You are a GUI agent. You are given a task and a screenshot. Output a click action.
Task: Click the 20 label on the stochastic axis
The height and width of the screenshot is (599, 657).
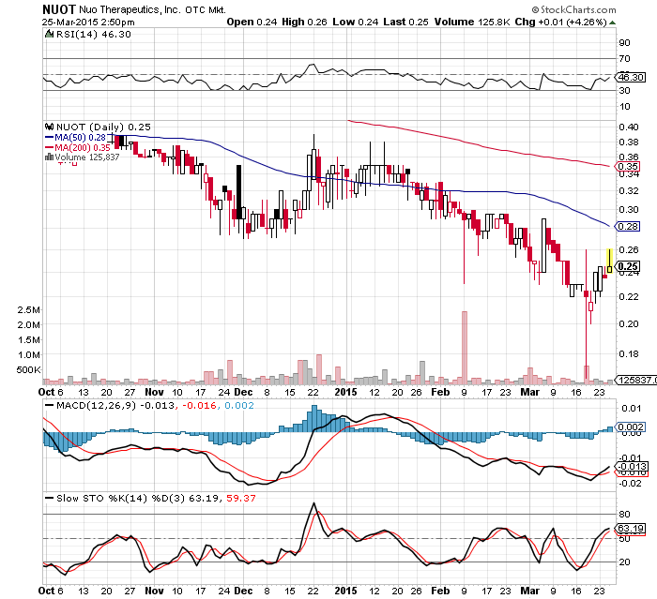click(x=624, y=562)
